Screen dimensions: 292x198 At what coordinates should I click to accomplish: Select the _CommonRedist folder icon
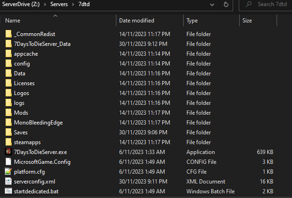click(x=8, y=34)
